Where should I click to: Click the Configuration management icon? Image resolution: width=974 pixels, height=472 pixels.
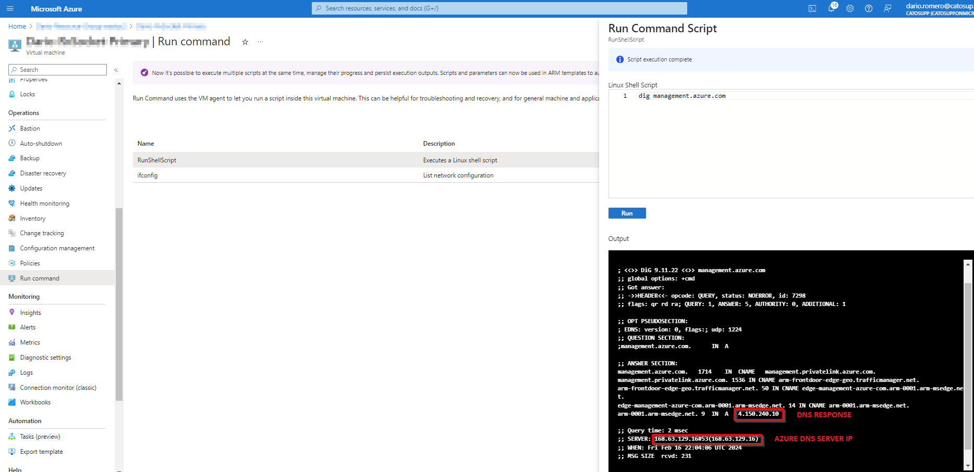coord(12,248)
